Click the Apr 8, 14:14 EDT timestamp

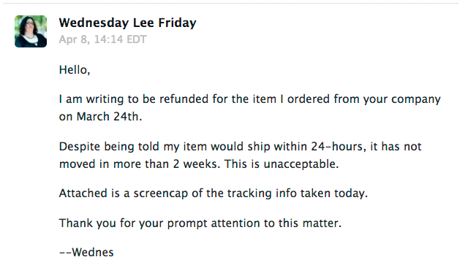coord(102,39)
